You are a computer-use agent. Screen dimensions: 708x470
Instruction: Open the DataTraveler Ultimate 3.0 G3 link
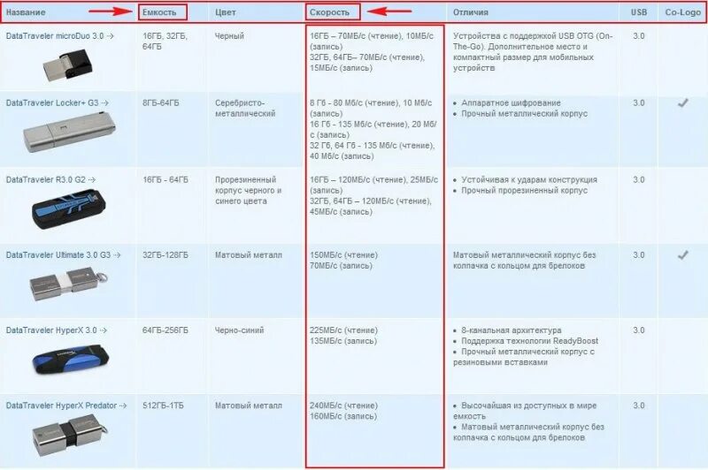coord(63,254)
